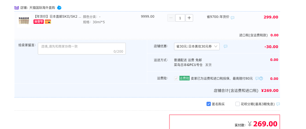Click the 省9700:年货价 discount text

218,17
